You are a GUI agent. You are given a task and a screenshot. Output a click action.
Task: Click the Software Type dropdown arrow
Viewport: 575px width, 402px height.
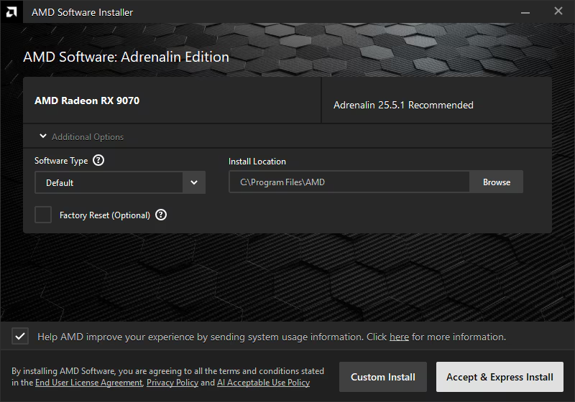(194, 182)
